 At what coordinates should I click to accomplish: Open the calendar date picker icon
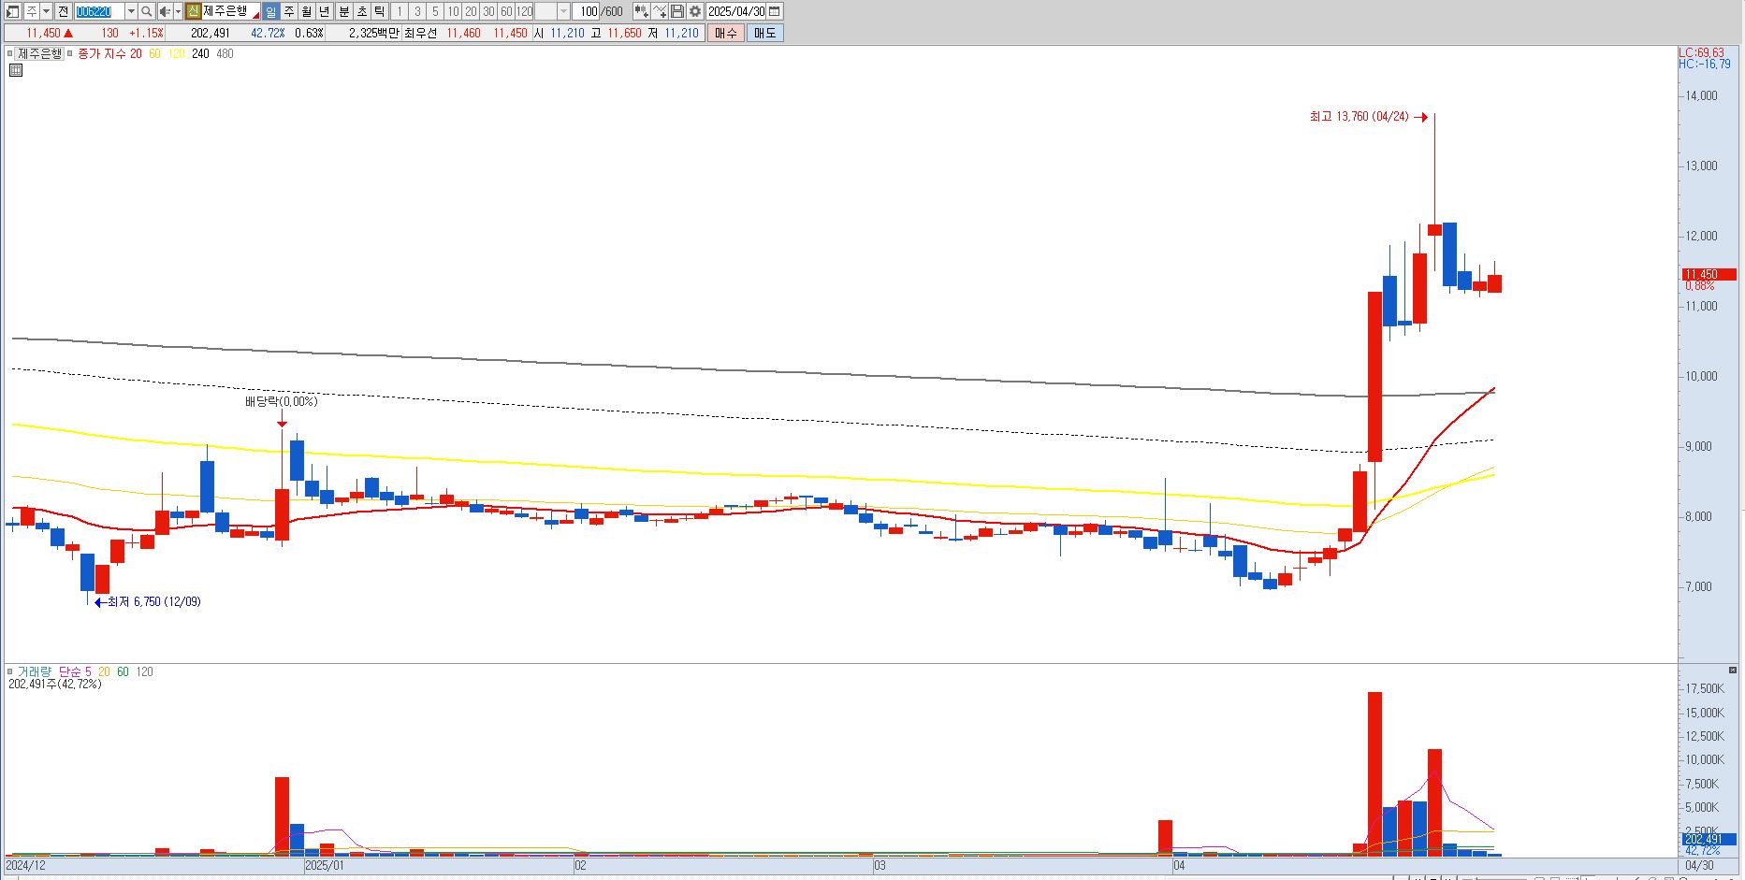coord(774,11)
